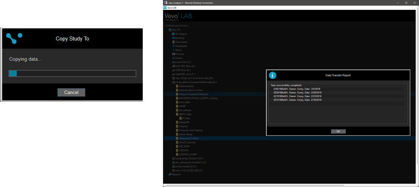Confirm the Data Transfer Report with OK
This screenshot has height=187, width=419.
(338, 131)
